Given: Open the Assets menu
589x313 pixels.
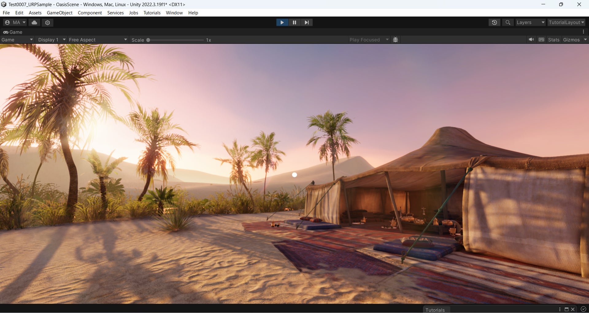Looking at the screenshot, I should [35, 13].
